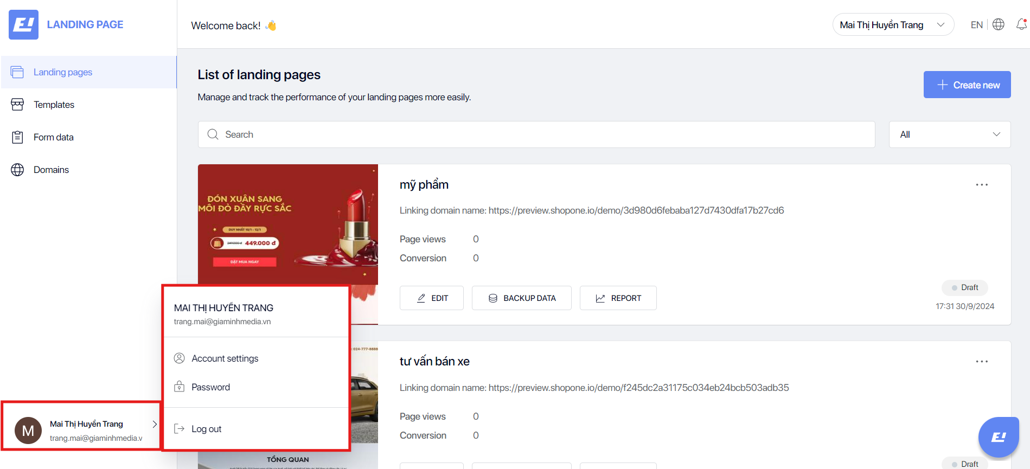This screenshot has height=469, width=1030.
Task: Click the Landing Page logo icon
Action: click(23, 24)
